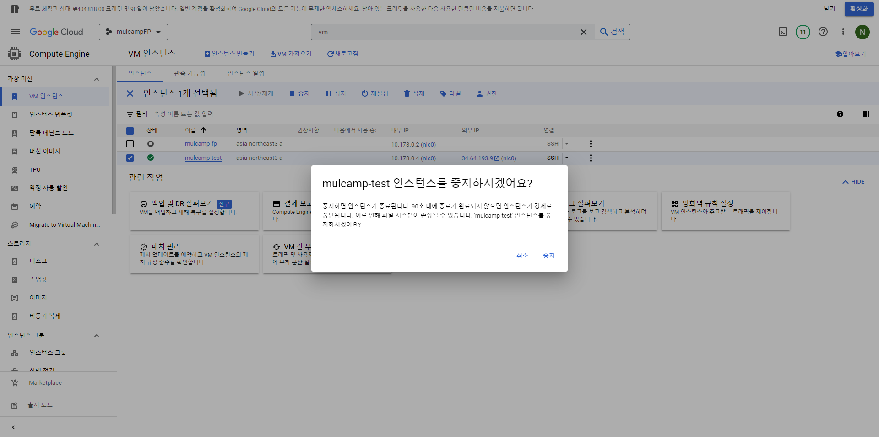Image resolution: width=879 pixels, height=437 pixels.
Task: Sort by name using the arrow
Action: click(x=203, y=130)
